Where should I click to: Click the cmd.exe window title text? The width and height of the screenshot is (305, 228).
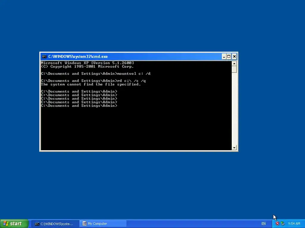click(x=78, y=57)
